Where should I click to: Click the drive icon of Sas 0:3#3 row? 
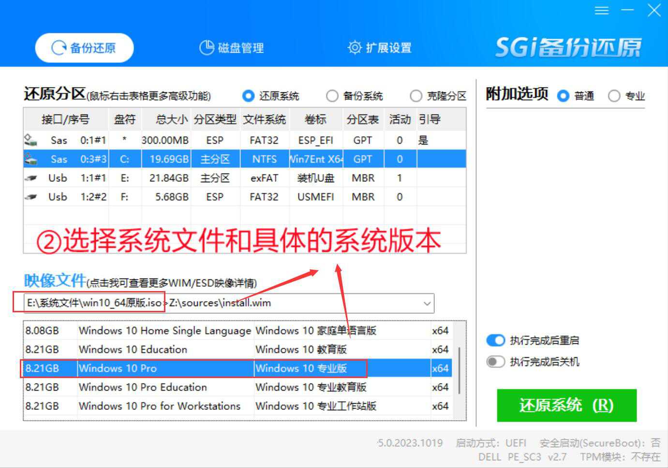pos(31,159)
